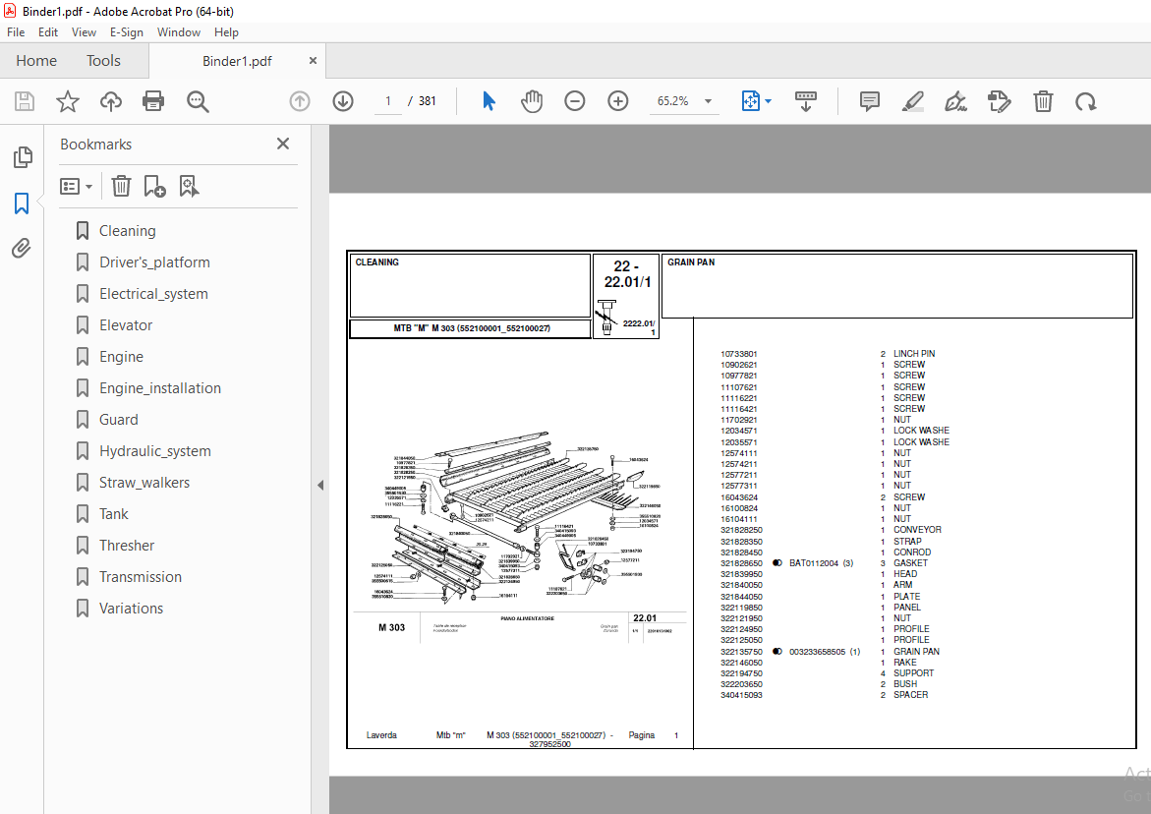
Task: Open the Electrical_system bookmark
Action: click(x=153, y=294)
